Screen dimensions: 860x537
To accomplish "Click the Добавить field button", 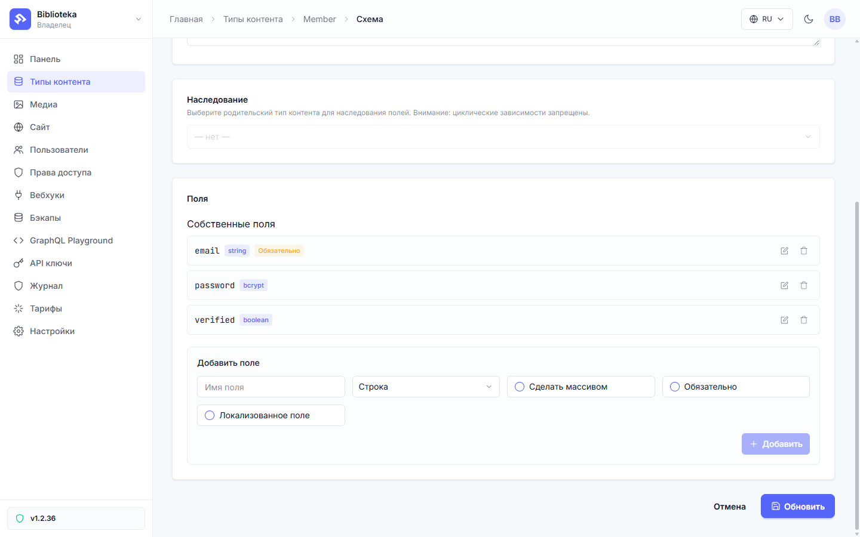I will (x=775, y=444).
